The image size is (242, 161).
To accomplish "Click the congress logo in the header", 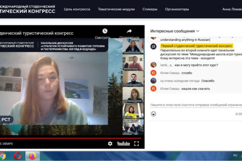I will pyautogui.click(x=27, y=9).
